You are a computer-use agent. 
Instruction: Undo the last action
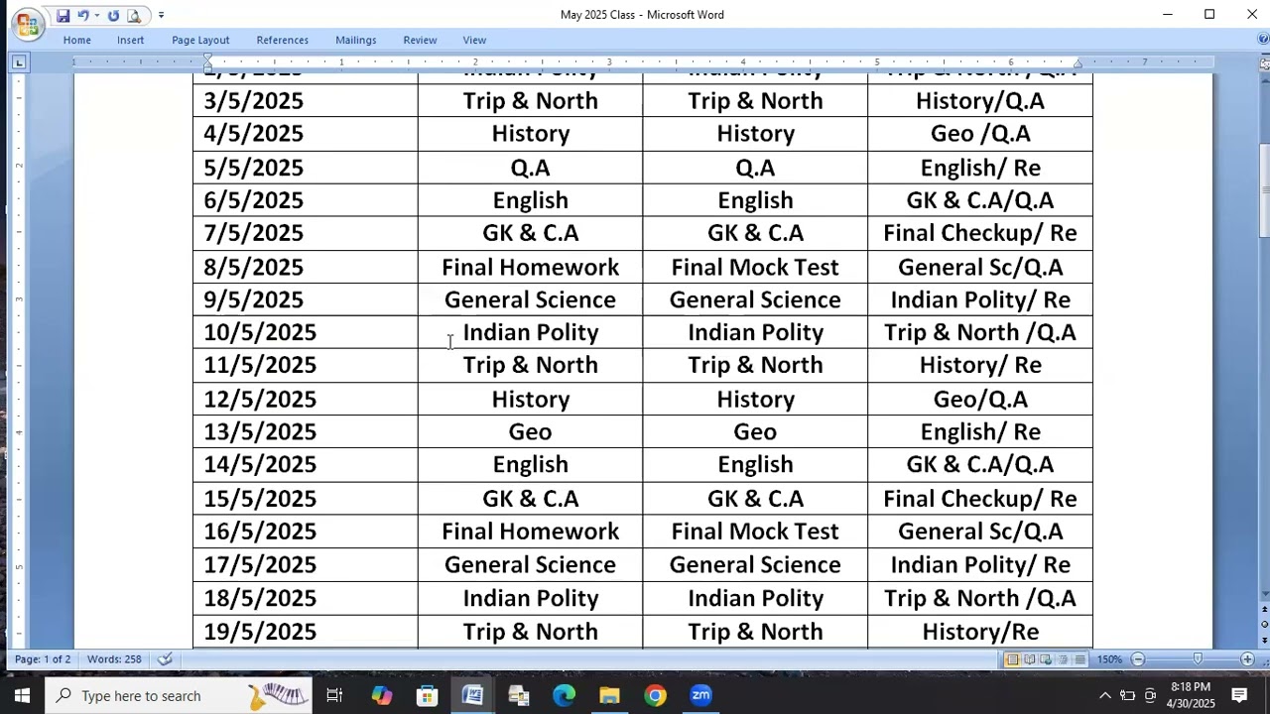coord(83,15)
